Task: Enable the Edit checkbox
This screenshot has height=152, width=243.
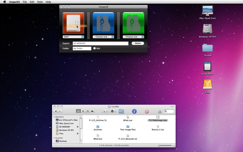Action: 94,48
